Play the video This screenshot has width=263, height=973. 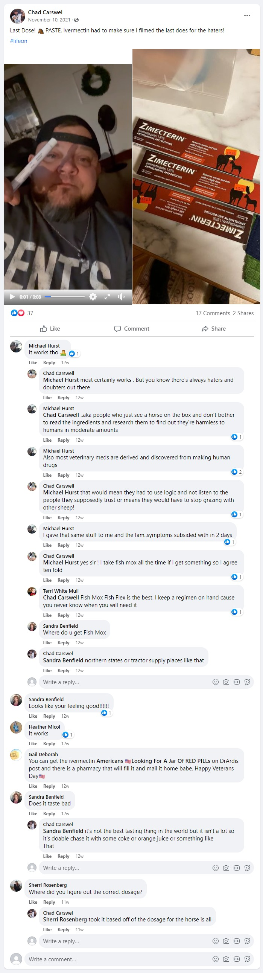click(12, 297)
